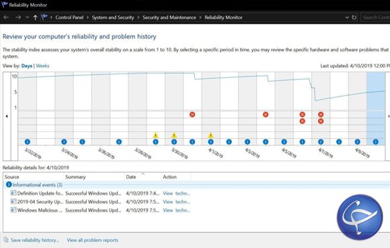The height and width of the screenshot is (248, 390).
Task: Click the Search Control Panel box
Action: (375, 17)
